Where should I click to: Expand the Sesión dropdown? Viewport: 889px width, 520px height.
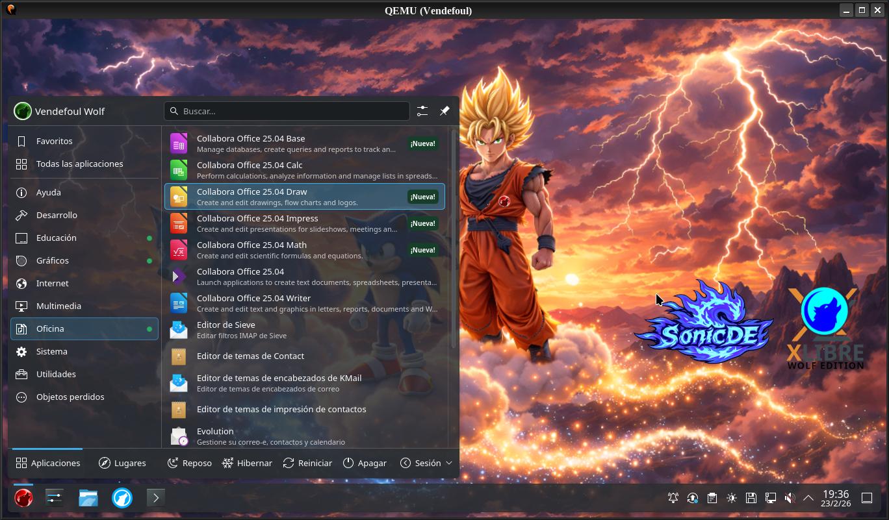tap(426, 463)
